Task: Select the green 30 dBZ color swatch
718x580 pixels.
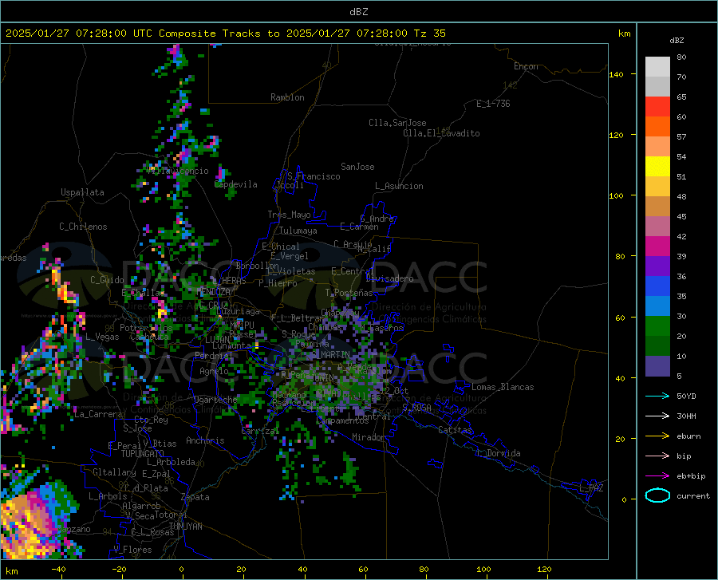Action: tap(657, 326)
